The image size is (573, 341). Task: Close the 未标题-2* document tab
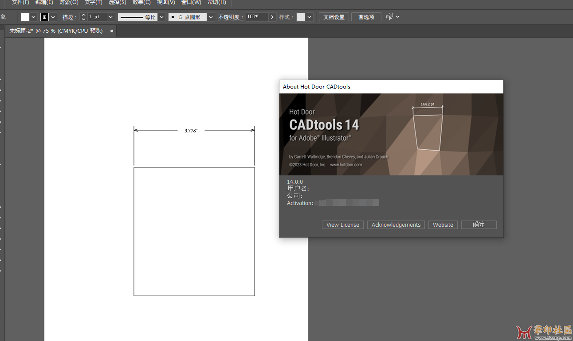point(112,31)
